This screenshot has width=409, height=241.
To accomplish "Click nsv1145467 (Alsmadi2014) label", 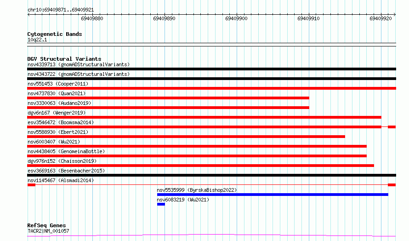I will pos(61,180).
